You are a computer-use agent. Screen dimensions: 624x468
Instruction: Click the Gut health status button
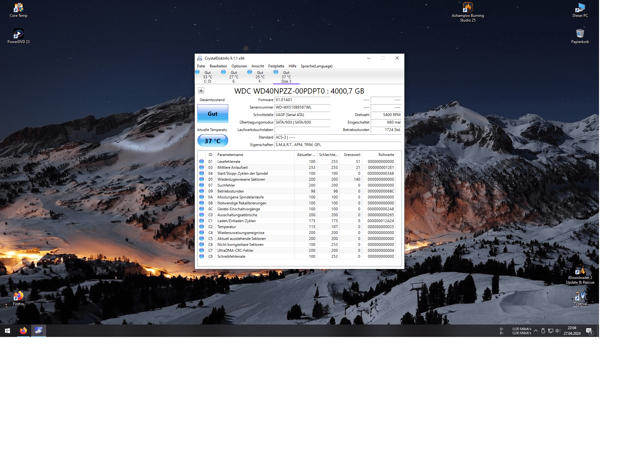click(212, 114)
